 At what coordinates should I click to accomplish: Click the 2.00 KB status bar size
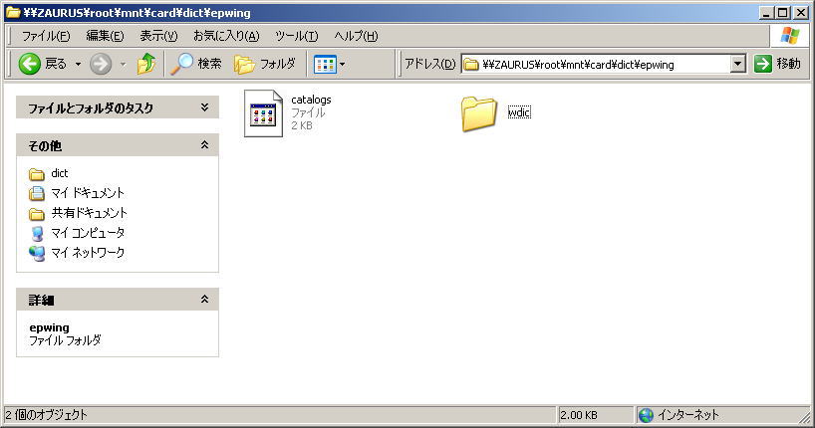(x=579, y=415)
